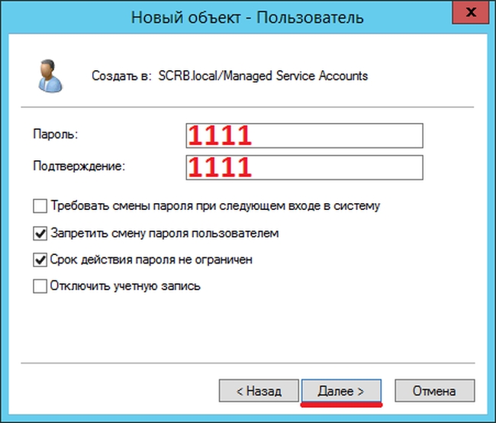Tick the 'Отключить учетную запись' checkbox
Screen dimensions: 496x423
(x=40, y=286)
